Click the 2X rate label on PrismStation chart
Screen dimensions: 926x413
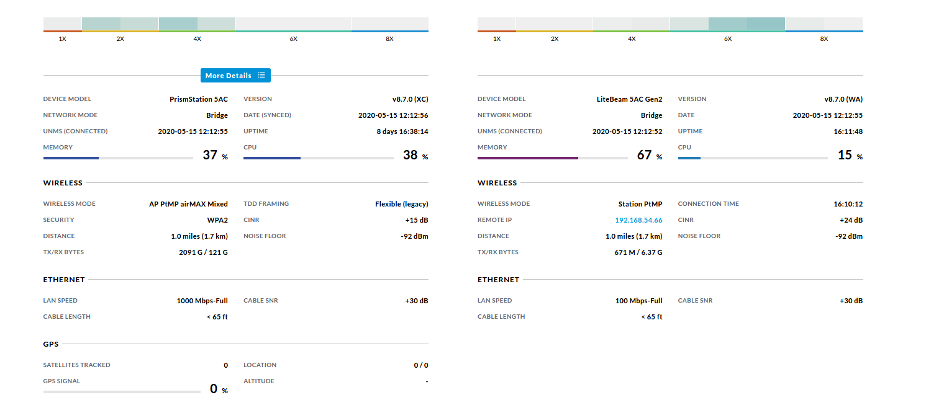[120, 39]
